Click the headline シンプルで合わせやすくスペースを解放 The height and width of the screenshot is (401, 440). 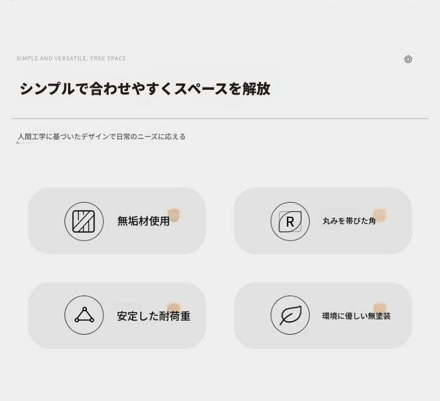point(145,89)
